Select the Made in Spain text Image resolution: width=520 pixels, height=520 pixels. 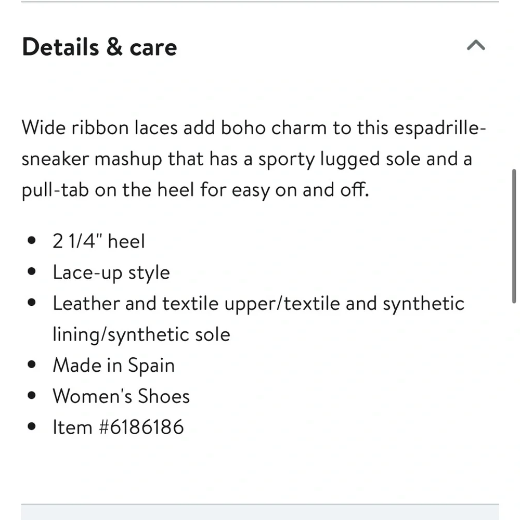(x=113, y=365)
